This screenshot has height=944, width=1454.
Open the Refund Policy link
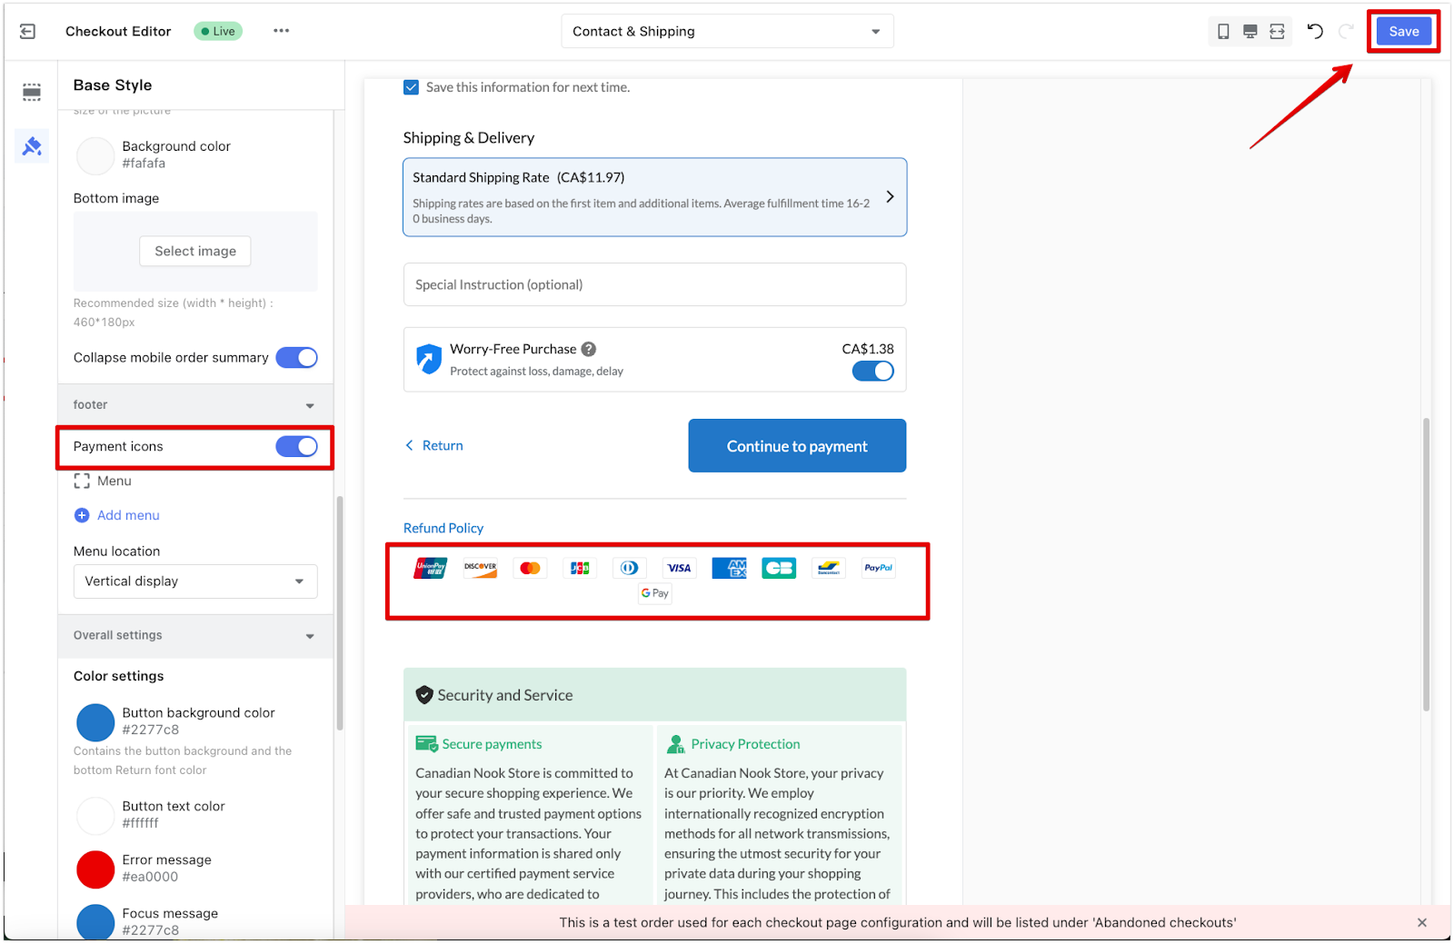[443, 527]
